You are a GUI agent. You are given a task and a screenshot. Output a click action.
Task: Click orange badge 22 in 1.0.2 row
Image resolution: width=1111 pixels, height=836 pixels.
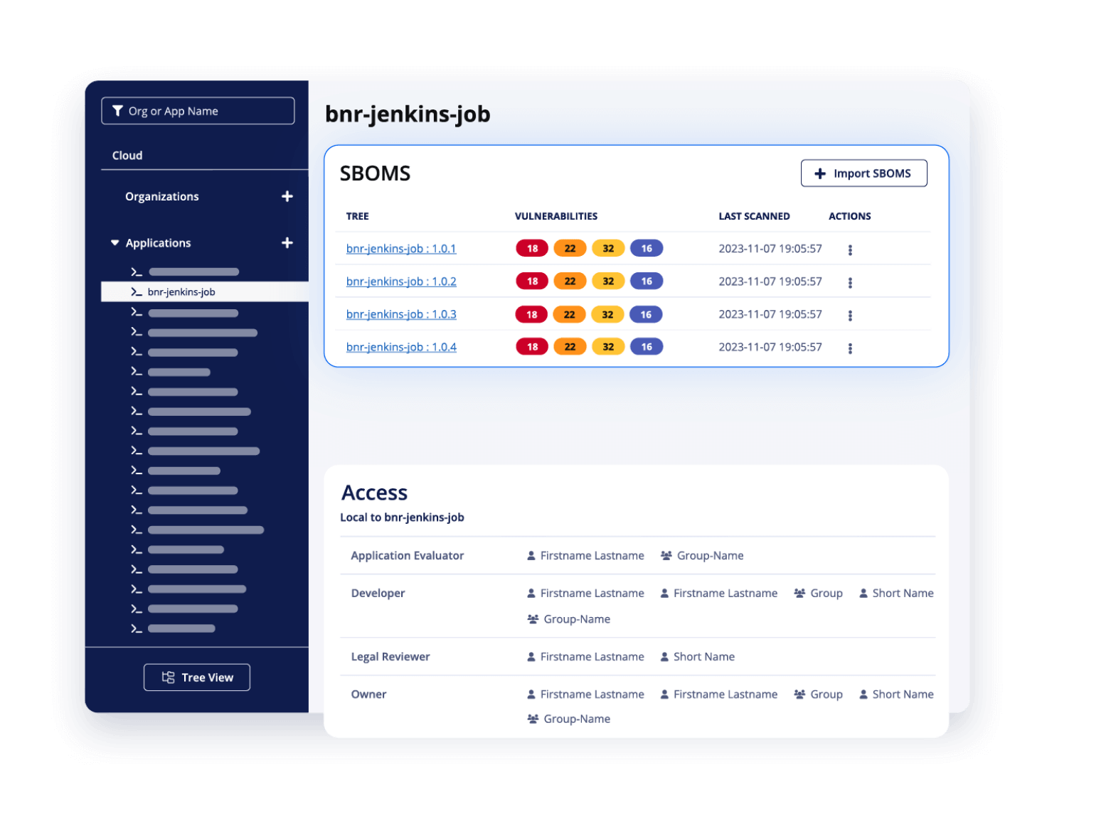(x=570, y=282)
